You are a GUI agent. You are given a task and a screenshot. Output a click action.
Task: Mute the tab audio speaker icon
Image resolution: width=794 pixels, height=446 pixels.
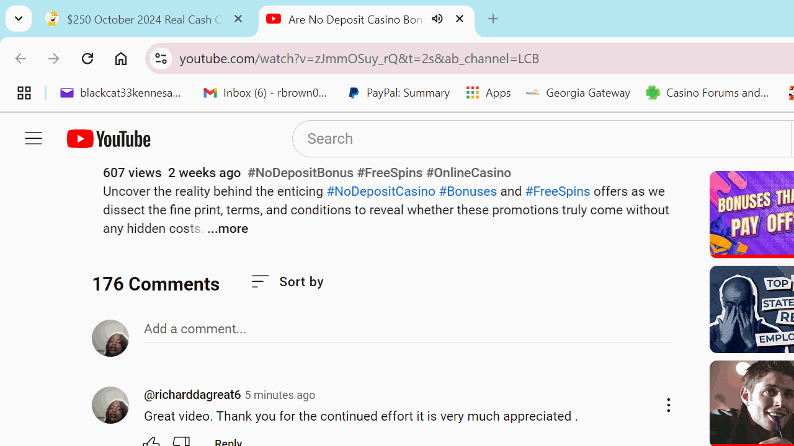tap(437, 19)
